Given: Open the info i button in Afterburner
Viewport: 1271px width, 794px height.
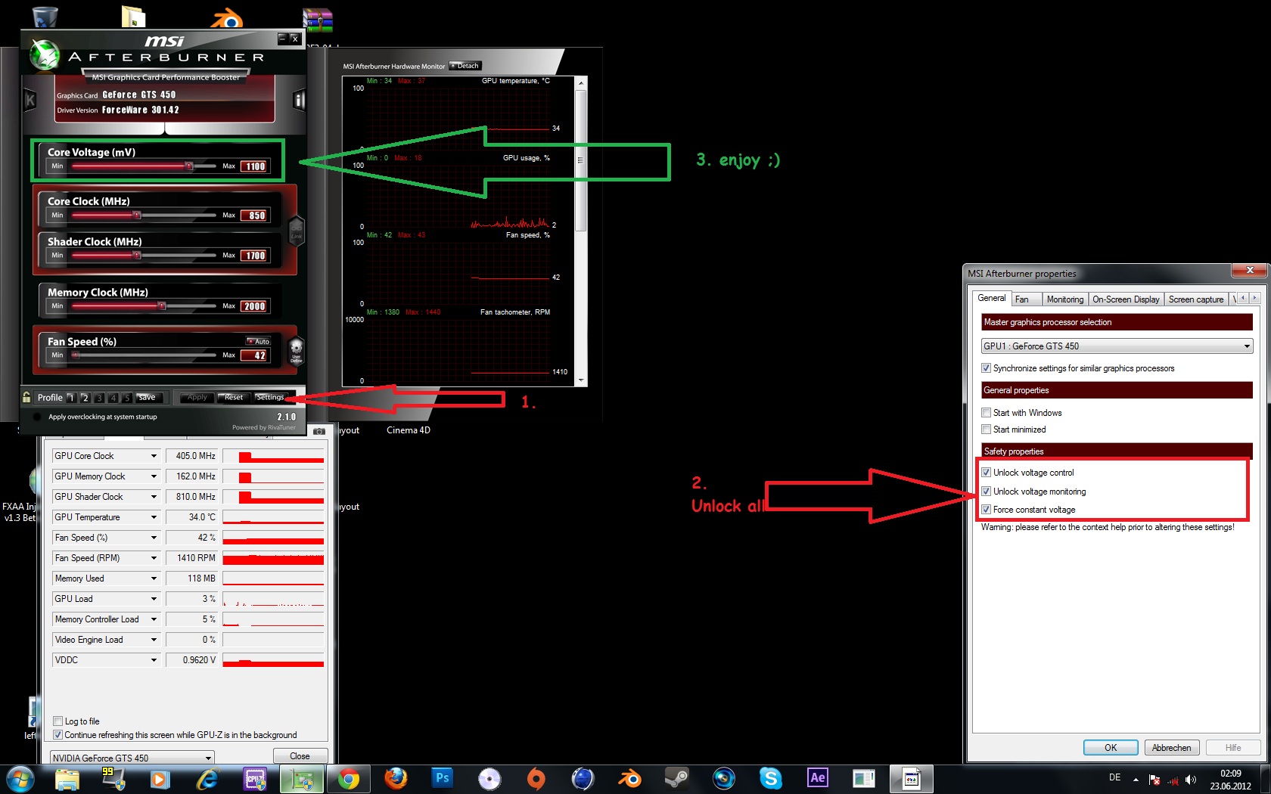Looking at the screenshot, I should [x=299, y=100].
